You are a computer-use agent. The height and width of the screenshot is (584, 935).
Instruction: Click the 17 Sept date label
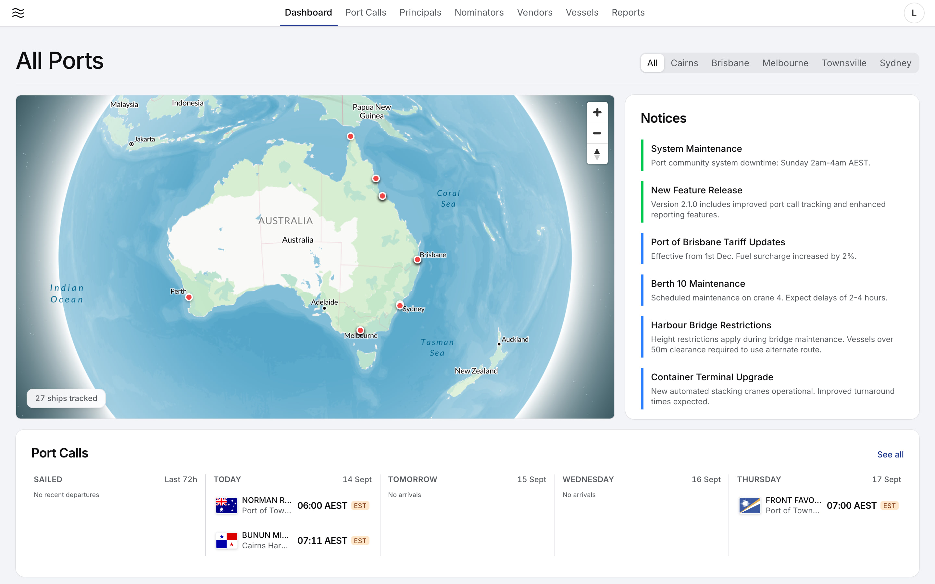click(886, 479)
